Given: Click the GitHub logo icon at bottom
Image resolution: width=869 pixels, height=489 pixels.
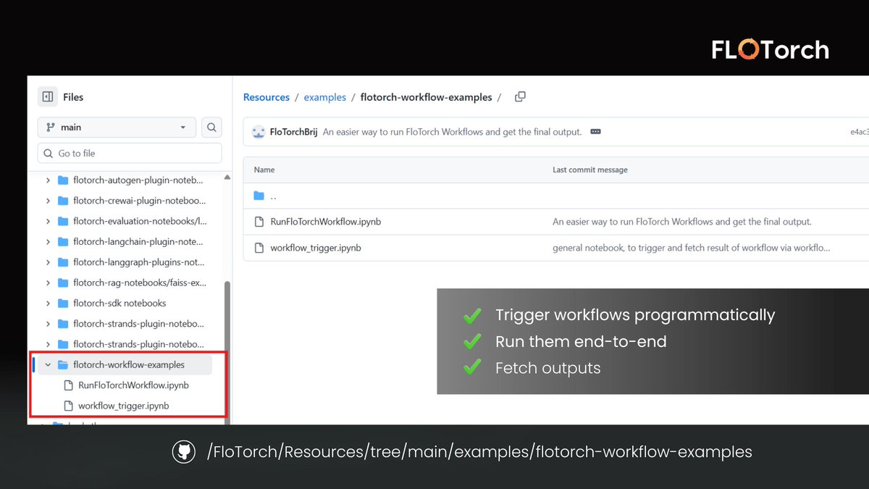Looking at the screenshot, I should 184,452.
